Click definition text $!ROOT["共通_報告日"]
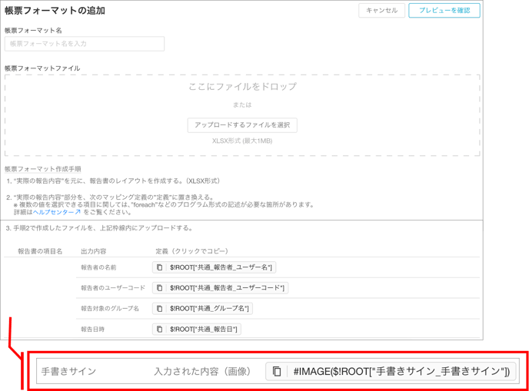Viewport: 529px width, 391px height. [204, 329]
